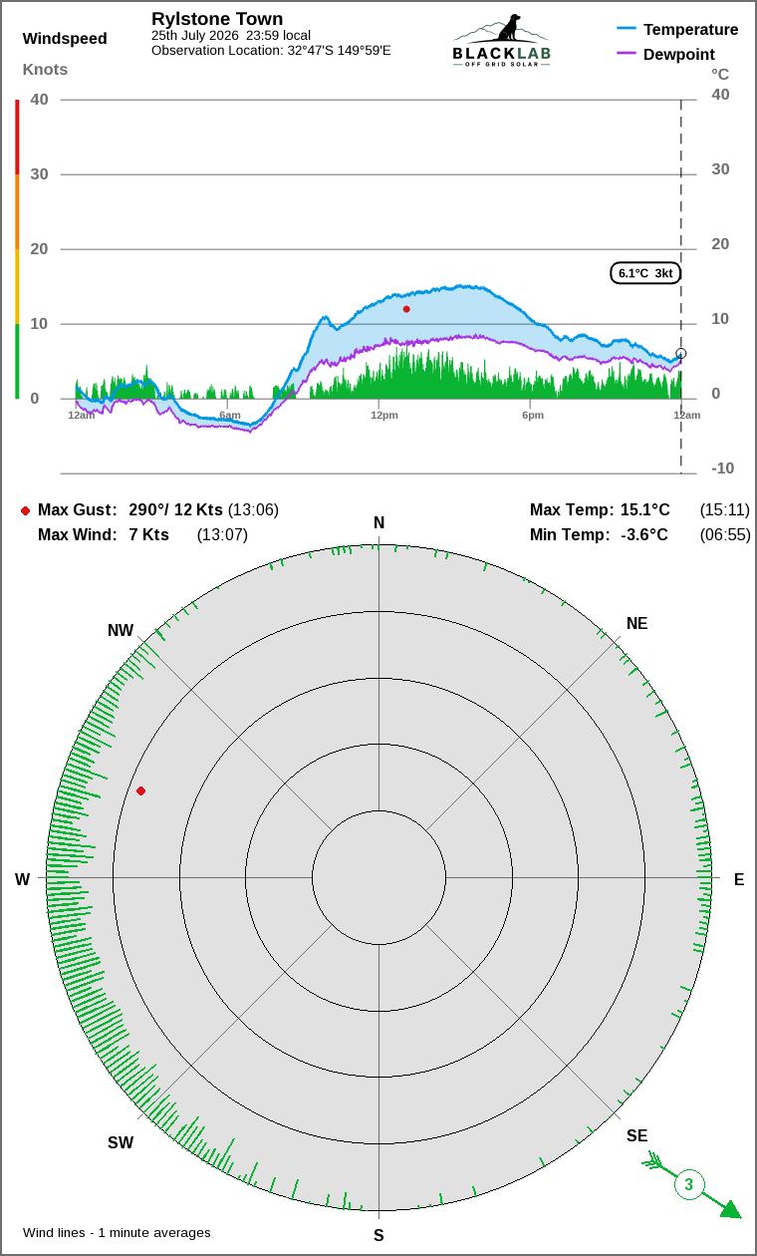Click the °C unit label
The height and width of the screenshot is (1256, 757).
point(720,74)
